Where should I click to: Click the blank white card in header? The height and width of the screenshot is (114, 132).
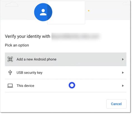(x=66, y=13)
